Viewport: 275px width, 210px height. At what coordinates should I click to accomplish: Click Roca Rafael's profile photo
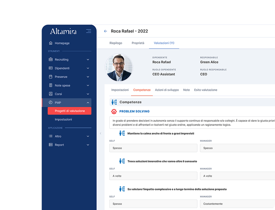point(119,67)
